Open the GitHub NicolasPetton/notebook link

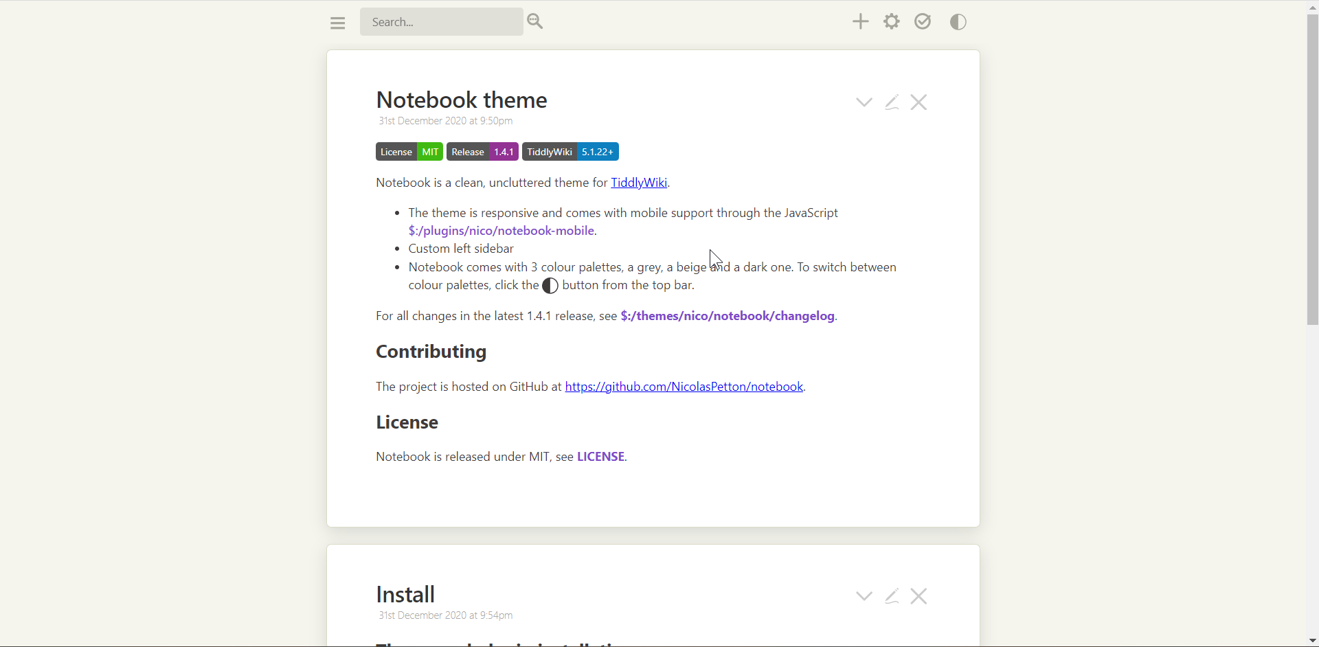point(684,387)
